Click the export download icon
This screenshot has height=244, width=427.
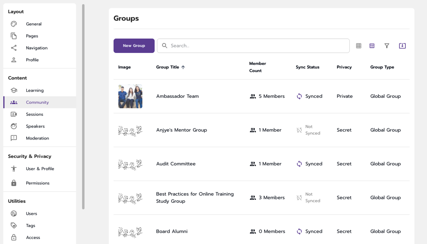click(x=402, y=46)
